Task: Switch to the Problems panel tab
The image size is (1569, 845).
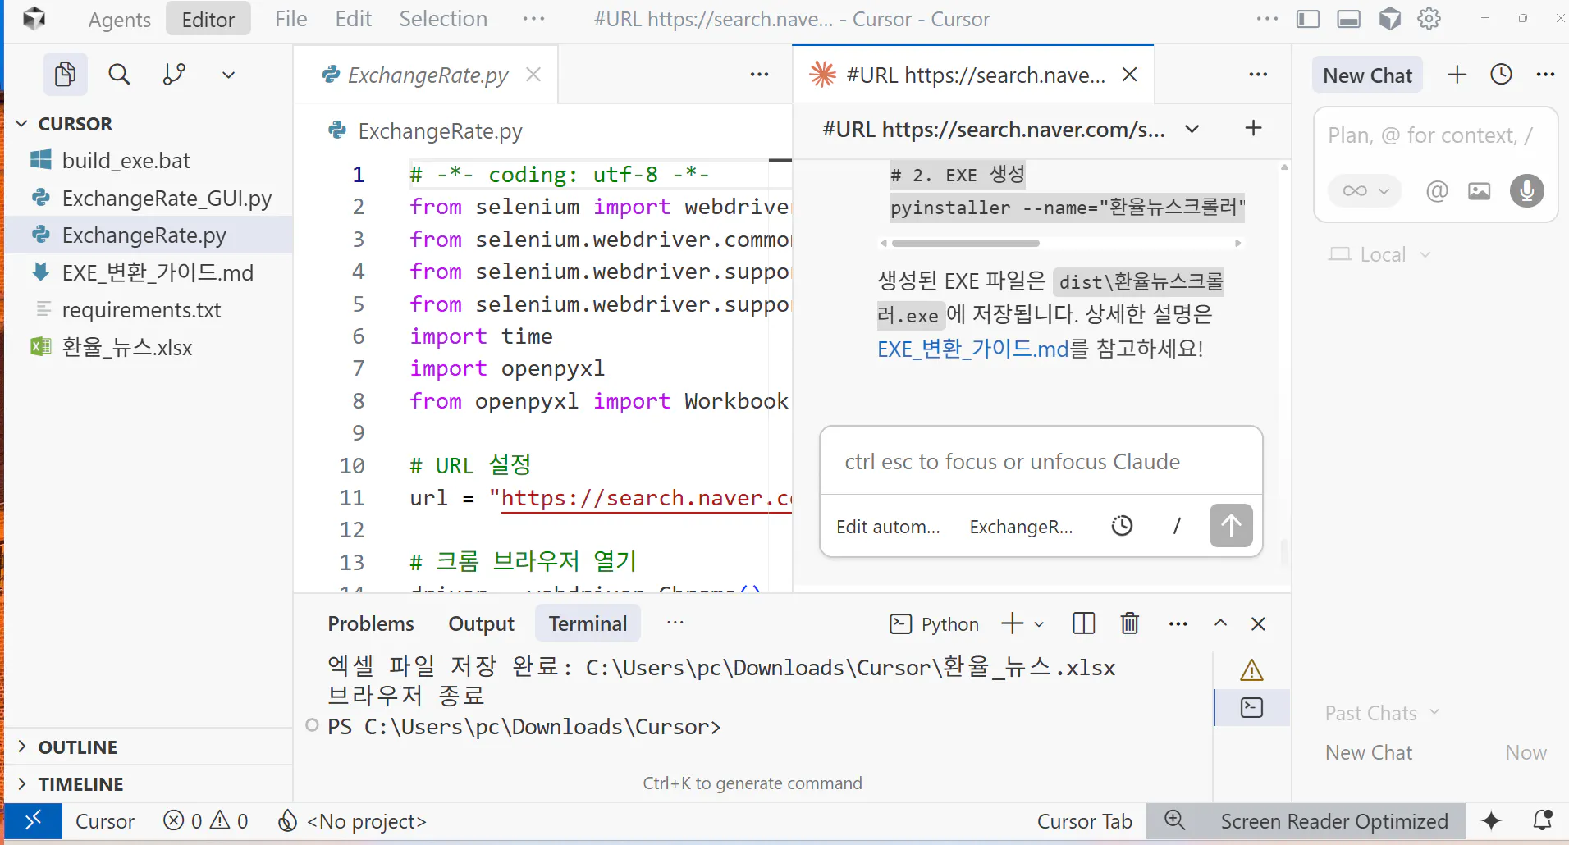Action: [x=371, y=623]
